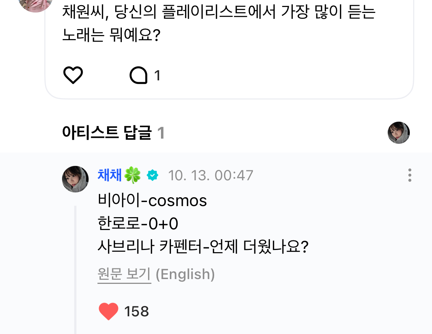Viewport: 432px width, 334px height.
Task: Open the fan poster's avatar at top left
Action: 36,4
